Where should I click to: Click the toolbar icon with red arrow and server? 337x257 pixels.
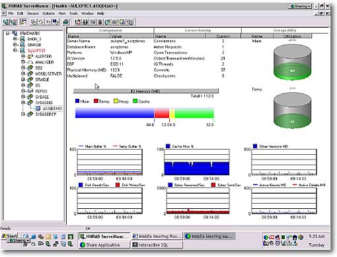pos(77,22)
